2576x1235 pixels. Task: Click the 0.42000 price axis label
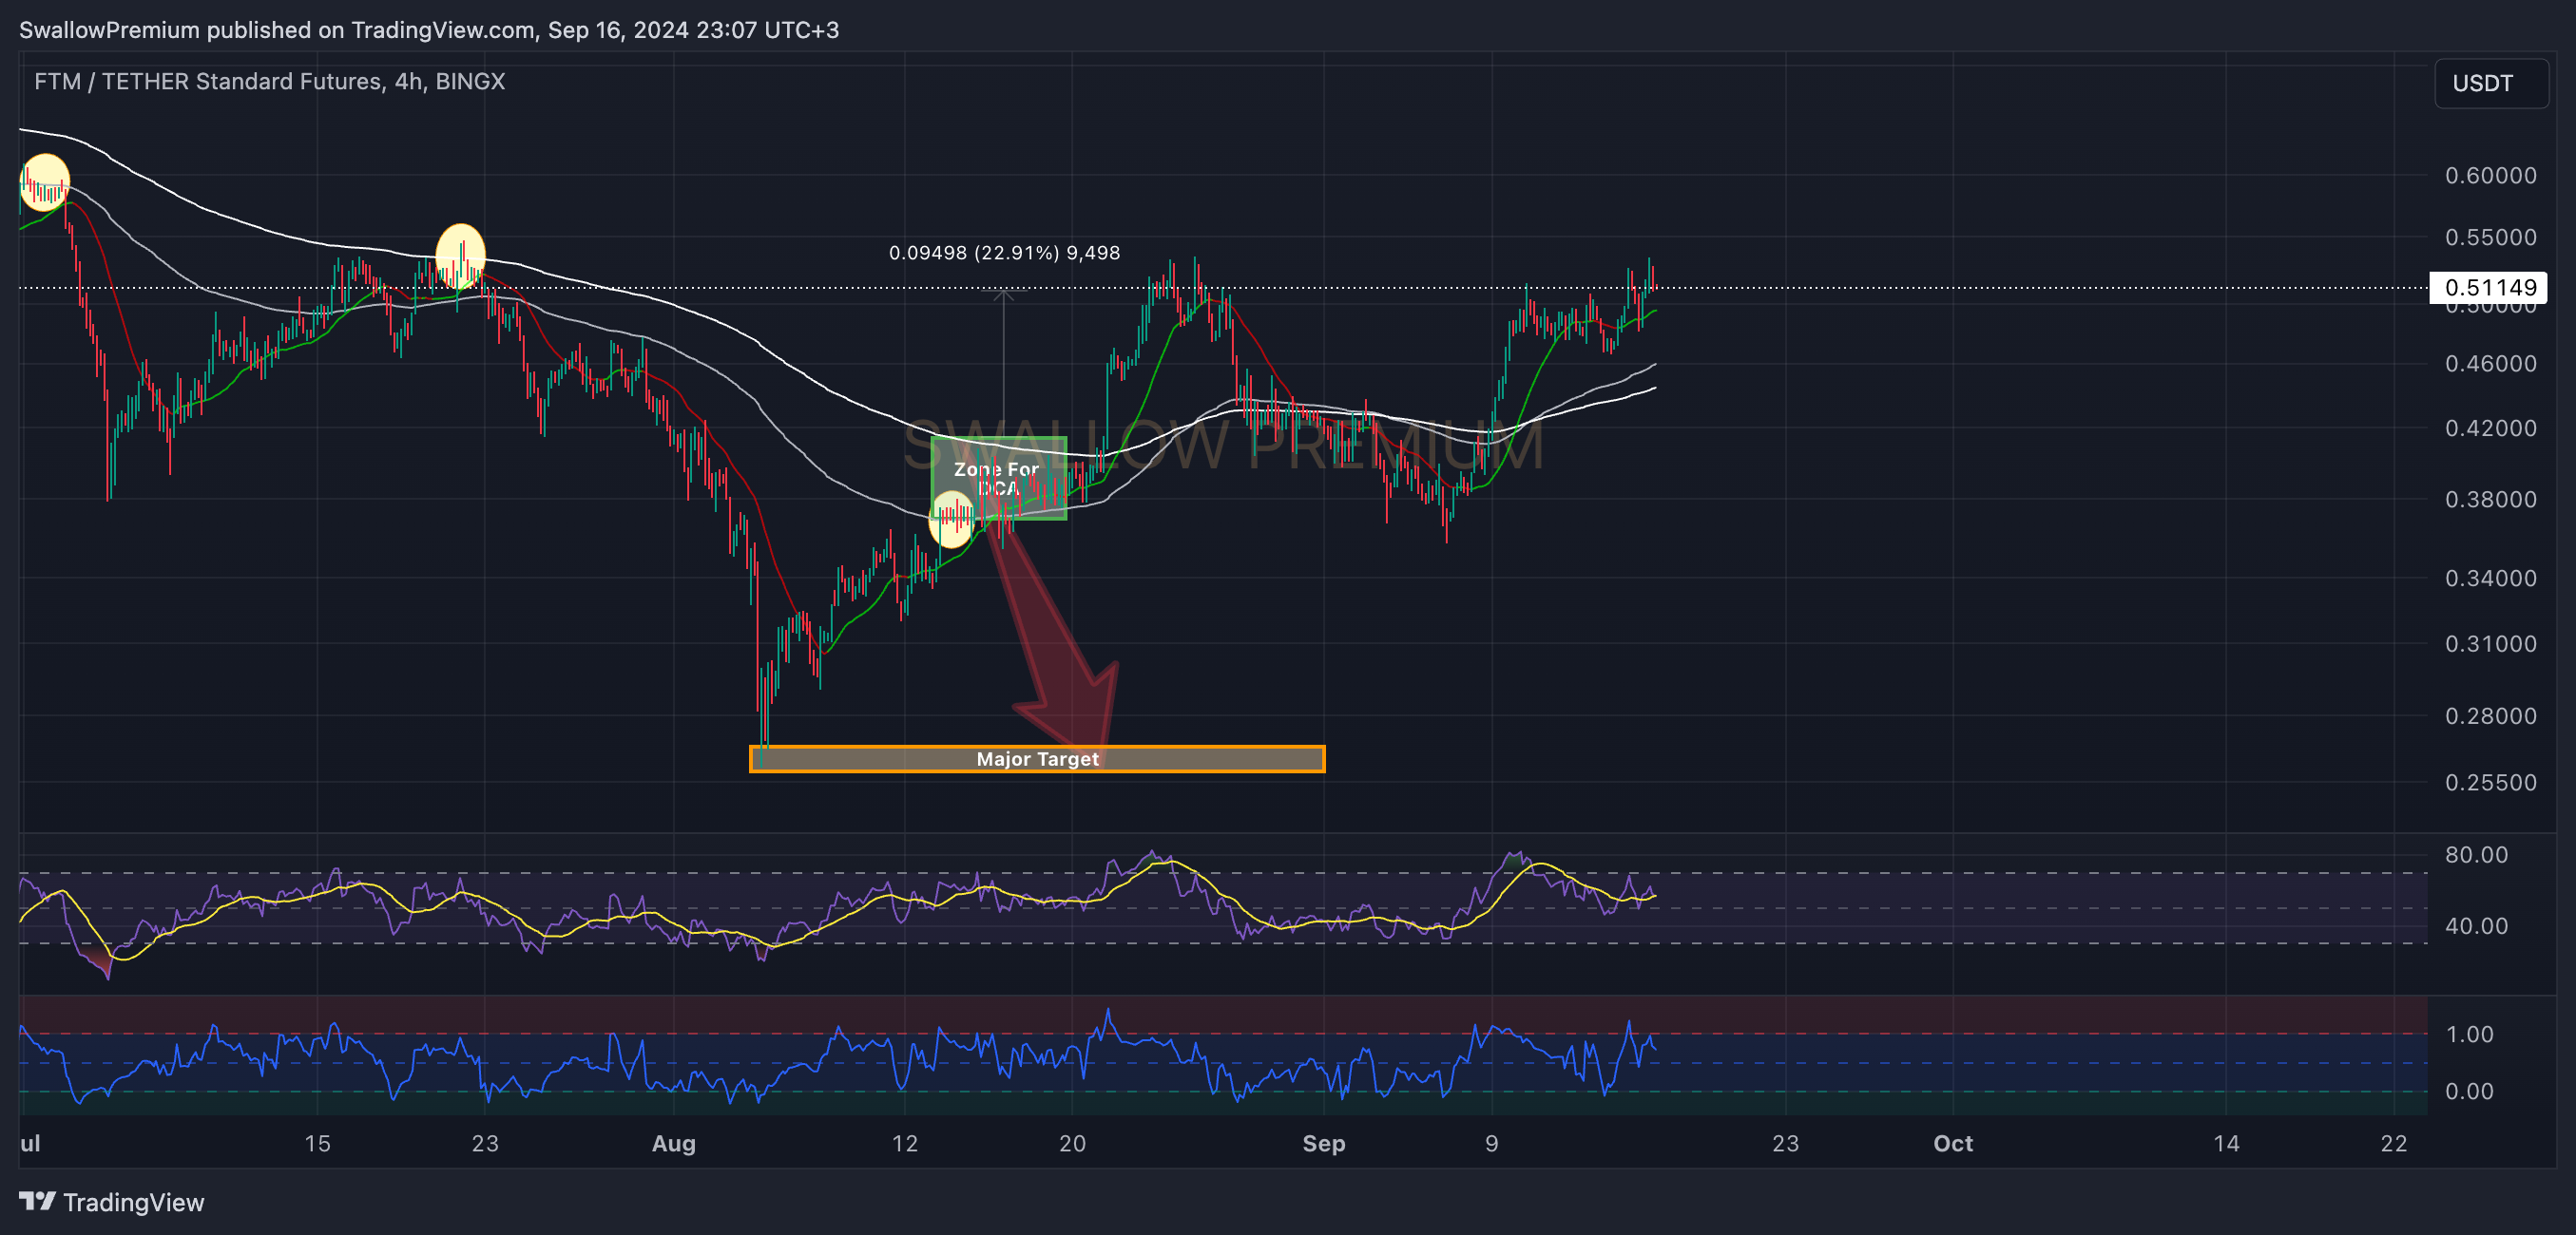point(2490,428)
